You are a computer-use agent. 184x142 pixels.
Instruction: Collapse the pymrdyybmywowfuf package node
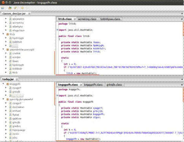click(3, 99)
